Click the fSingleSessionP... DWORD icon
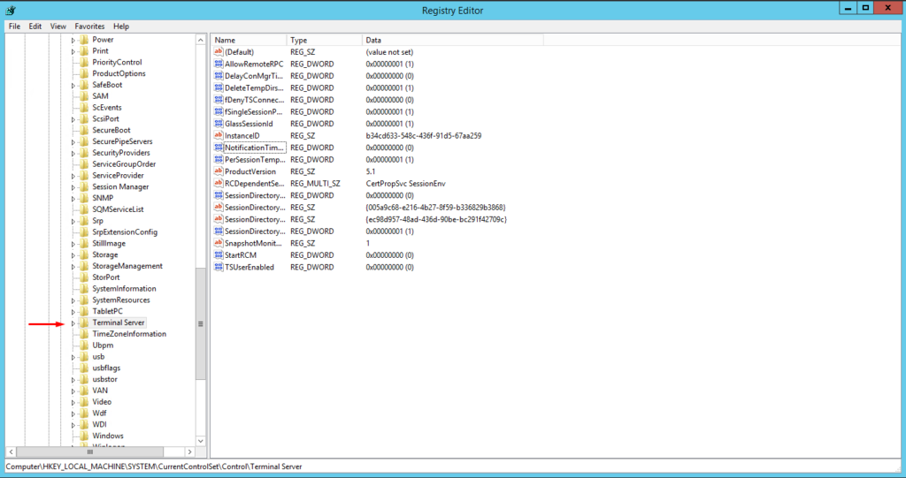The width and height of the screenshot is (906, 478). (x=219, y=111)
